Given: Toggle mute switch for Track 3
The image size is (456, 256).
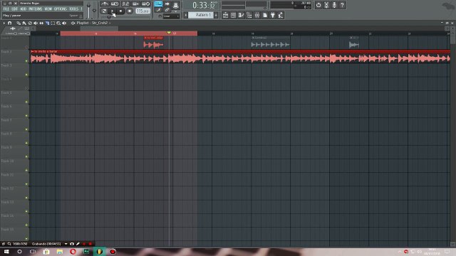Looking at the screenshot, I should pos(26,75).
